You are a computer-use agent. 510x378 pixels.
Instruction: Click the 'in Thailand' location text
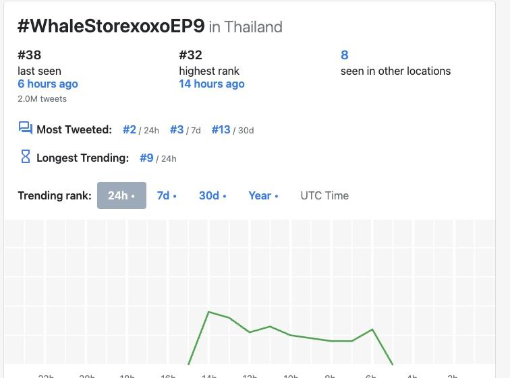(246, 27)
